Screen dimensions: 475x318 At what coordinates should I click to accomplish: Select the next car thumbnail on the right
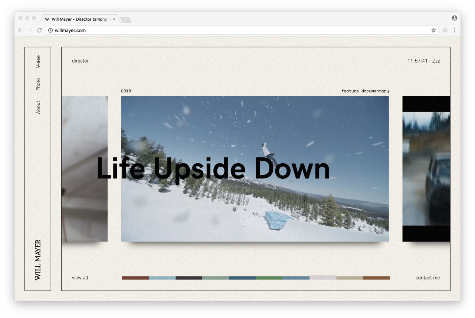(x=426, y=169)
